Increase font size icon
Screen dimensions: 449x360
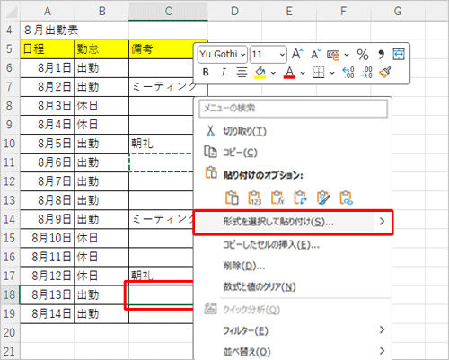[x=297, y=54]
